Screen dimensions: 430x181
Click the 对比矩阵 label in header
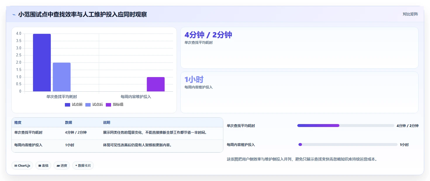pos(410,14)
